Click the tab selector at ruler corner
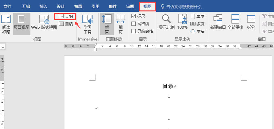The width and height of the screenshot is (274, 129). pyautogui.click(x=3, y=47)
